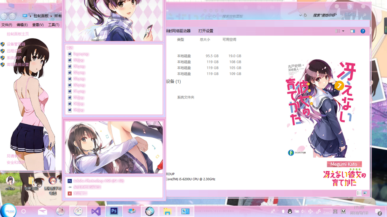Open the 编辑(E) menu
The height and width of the screenshot is (217, 387).
22,25
